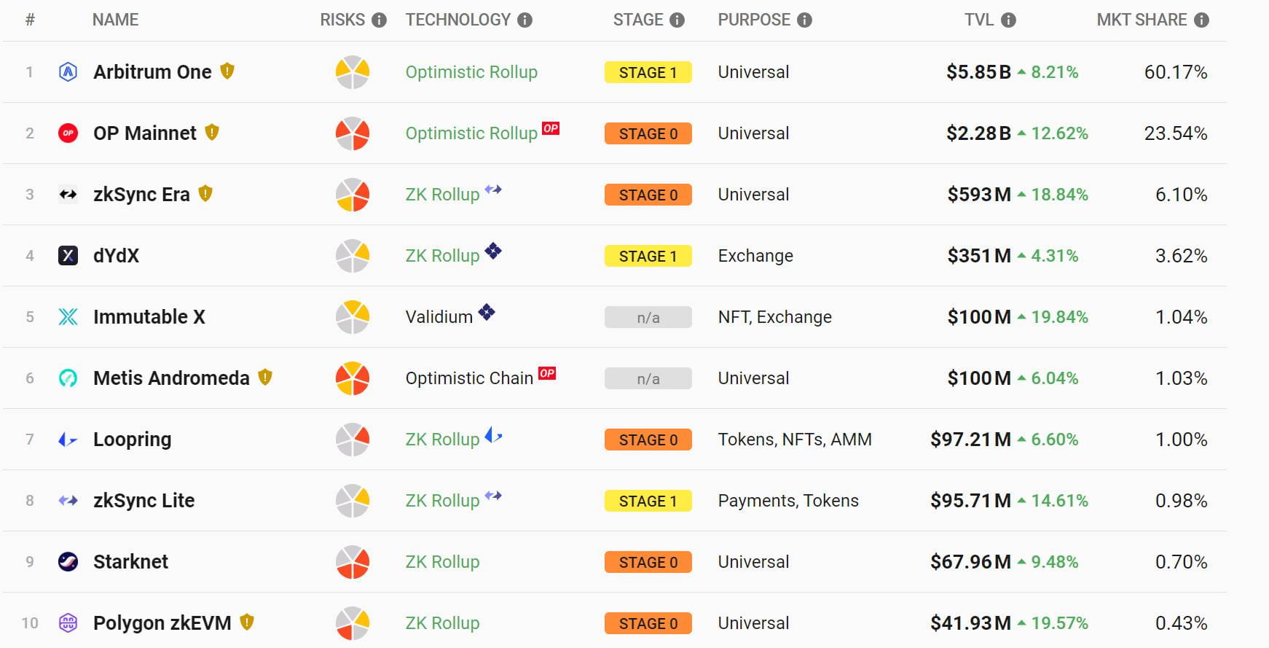Click the STAGE 1 badge for dYdX
Viewport: 1269px width, 648px height.
click(648, 255)
